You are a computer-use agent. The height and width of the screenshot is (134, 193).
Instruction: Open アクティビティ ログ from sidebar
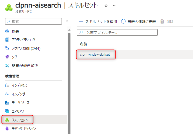(x=23, y=40)
